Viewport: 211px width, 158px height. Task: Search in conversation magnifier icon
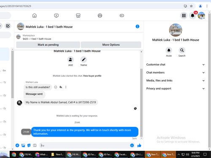point(182,50)
